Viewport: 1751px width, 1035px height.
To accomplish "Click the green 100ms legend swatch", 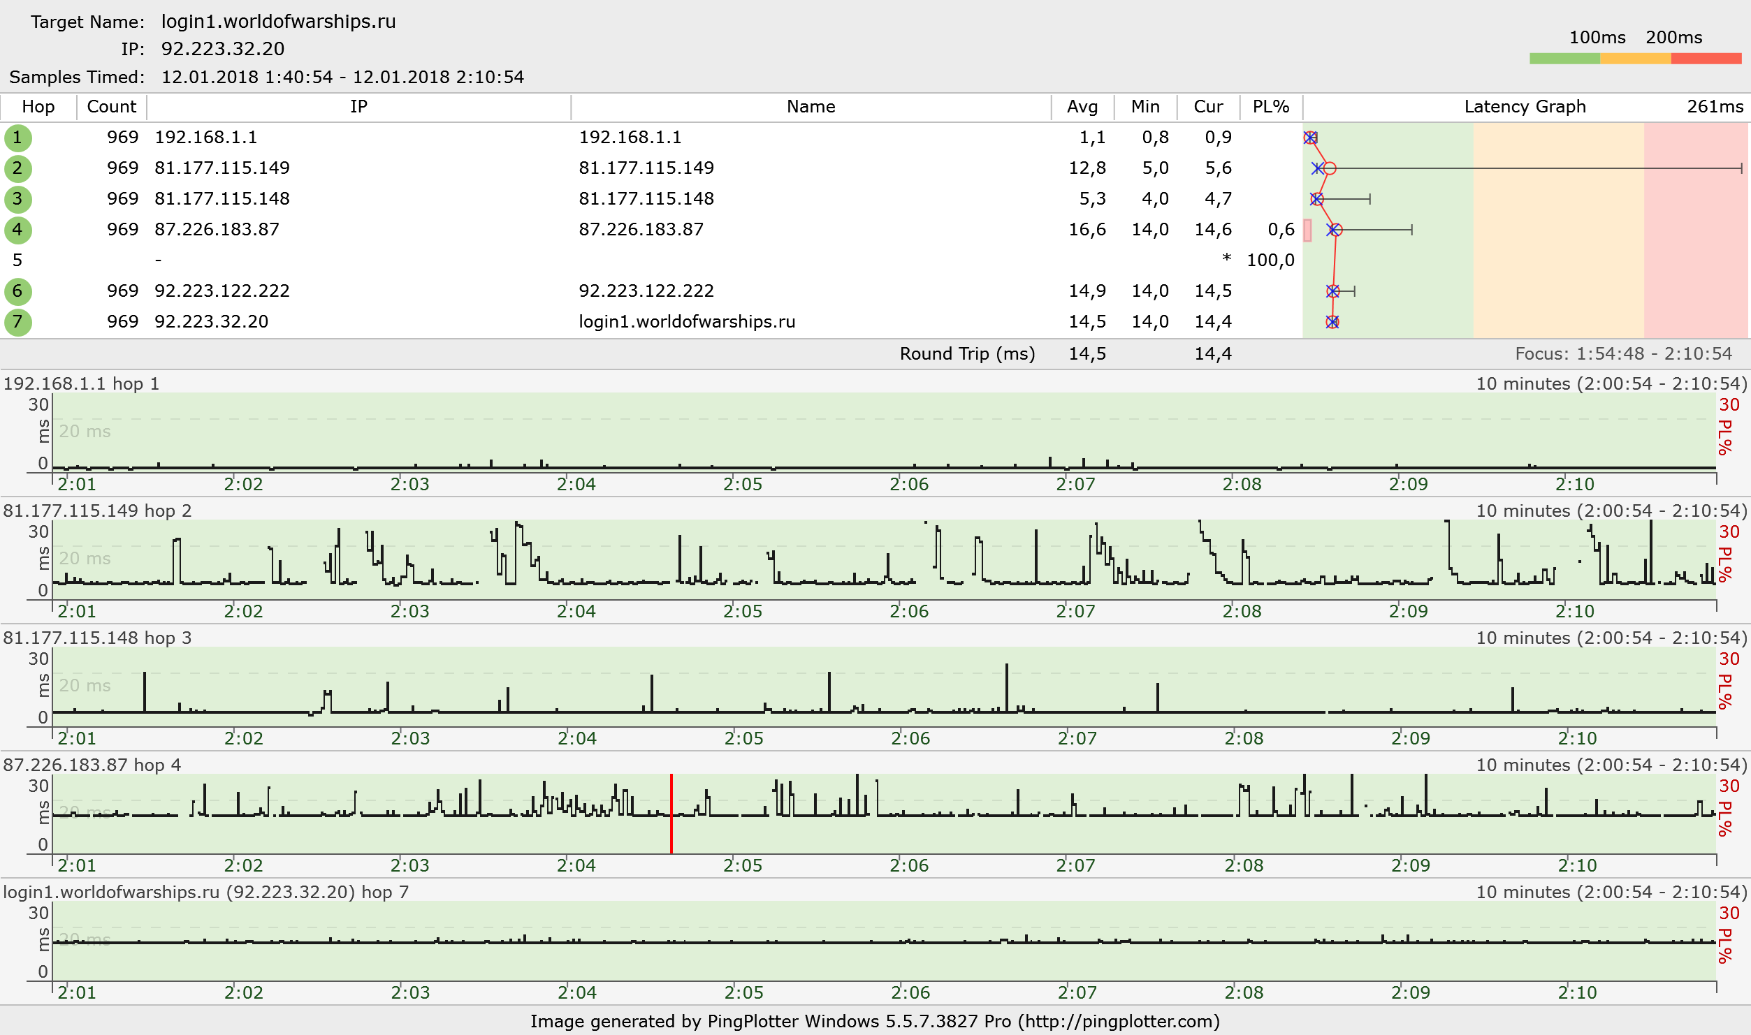I will coord(1564,59).
